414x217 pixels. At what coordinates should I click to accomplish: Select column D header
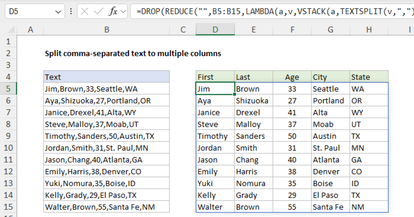pyautogui.click(x=215, y=30)
